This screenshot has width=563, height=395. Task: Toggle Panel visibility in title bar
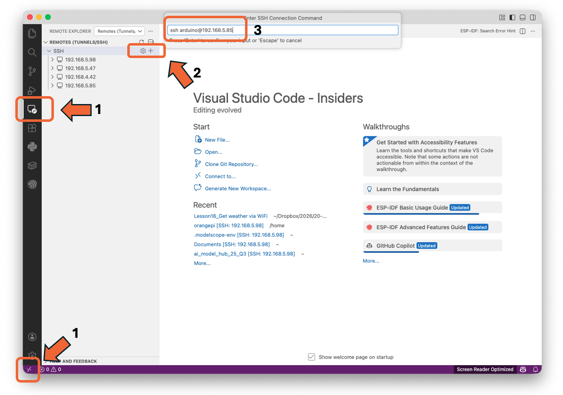(x=522, y=17)
